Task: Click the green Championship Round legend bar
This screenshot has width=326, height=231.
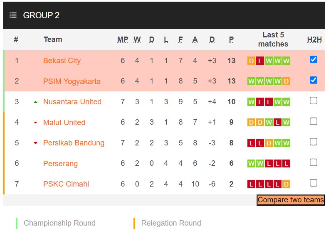Action: [x=17, y=223]
